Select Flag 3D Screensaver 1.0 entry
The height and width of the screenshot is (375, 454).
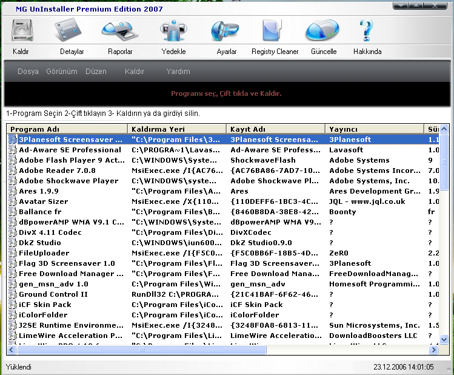click(x=223, y=263)
